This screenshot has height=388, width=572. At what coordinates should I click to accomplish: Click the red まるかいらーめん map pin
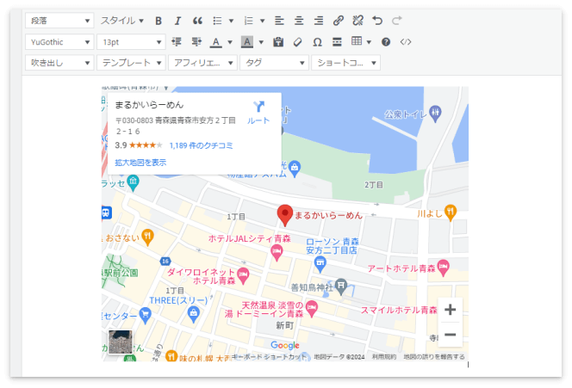285,215
